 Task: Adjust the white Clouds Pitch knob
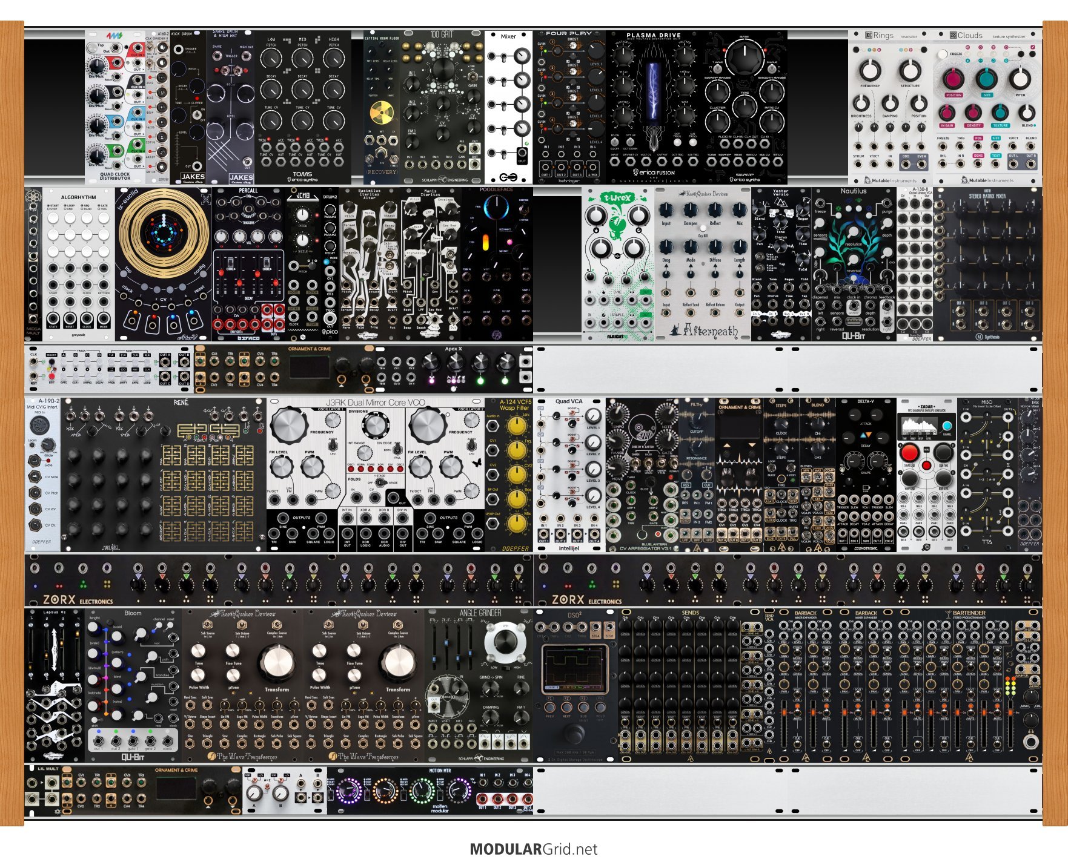pos(1020,79)
